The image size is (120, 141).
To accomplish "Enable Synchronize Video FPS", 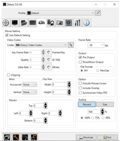I will [80, 93].
